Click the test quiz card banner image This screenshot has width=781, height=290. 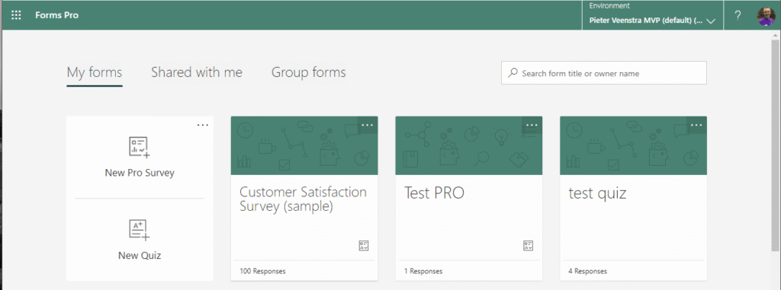(x=633, y=145)
